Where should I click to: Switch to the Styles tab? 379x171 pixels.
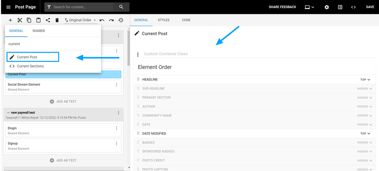pyautogui.click(x=164, y=20)
